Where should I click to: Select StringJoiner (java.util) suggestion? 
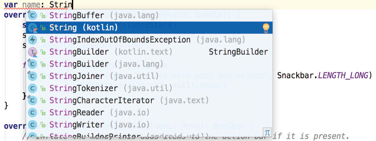pos(149,76)
